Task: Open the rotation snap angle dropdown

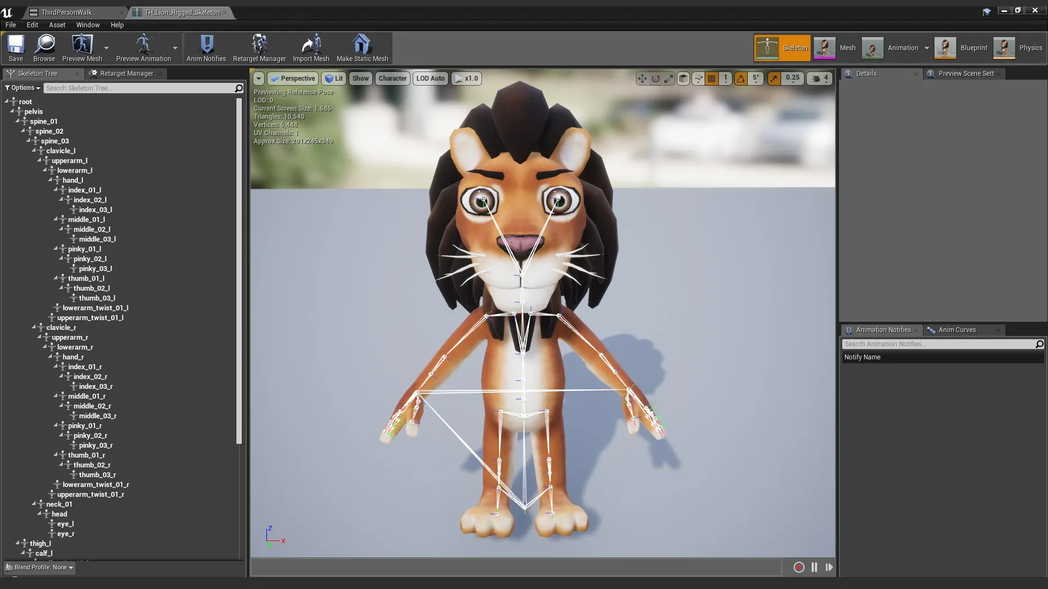Action: point(755,78)
